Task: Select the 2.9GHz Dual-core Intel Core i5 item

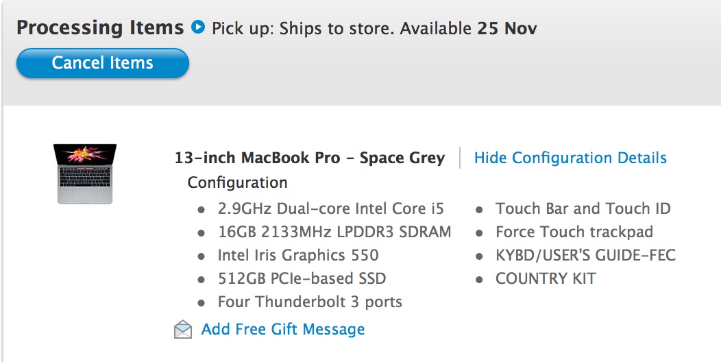Action: tap(330, 209)
